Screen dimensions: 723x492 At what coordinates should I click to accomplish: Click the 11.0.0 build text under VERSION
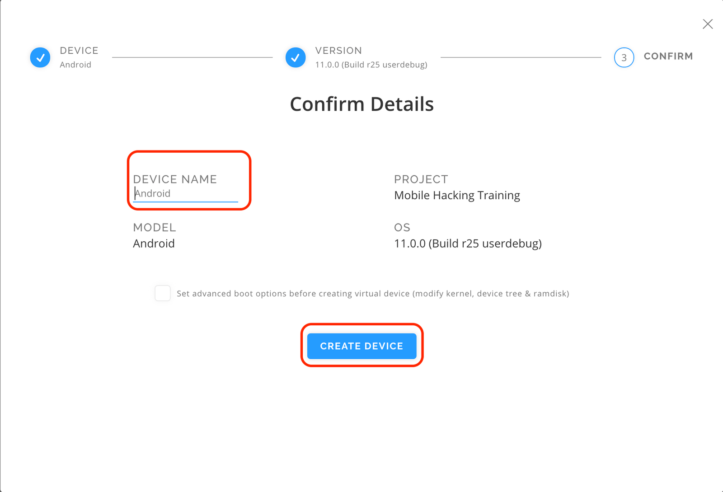coord(371,65)
